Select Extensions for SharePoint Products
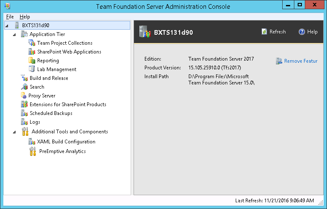327x209 pixels. point(68,104)
